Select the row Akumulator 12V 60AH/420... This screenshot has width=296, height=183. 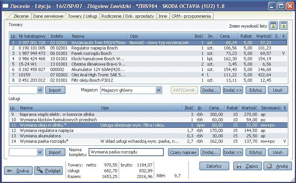(x=148, y=69)
